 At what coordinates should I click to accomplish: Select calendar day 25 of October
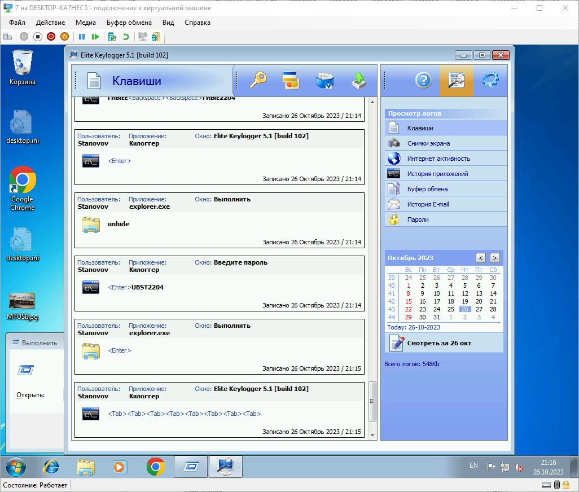(x=450, y=309)
